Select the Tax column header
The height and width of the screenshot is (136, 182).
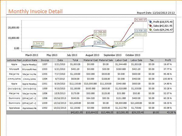[153, 60]
